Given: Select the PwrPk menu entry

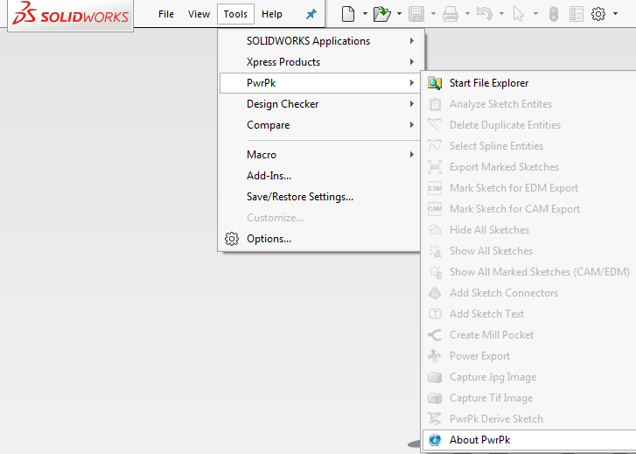Looking at the screenshot, I should [321, 83].
